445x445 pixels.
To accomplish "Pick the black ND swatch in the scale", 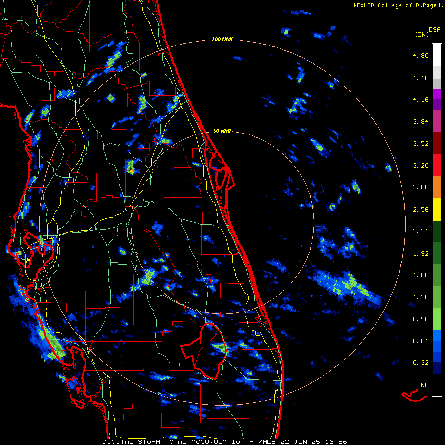I will click(x=437, y=385).
